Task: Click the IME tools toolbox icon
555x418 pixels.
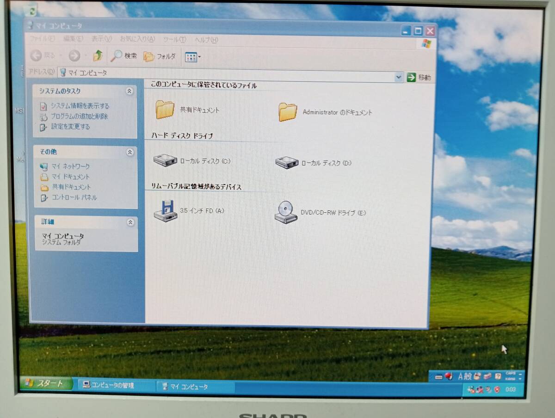Action: [x=487, y=376]
